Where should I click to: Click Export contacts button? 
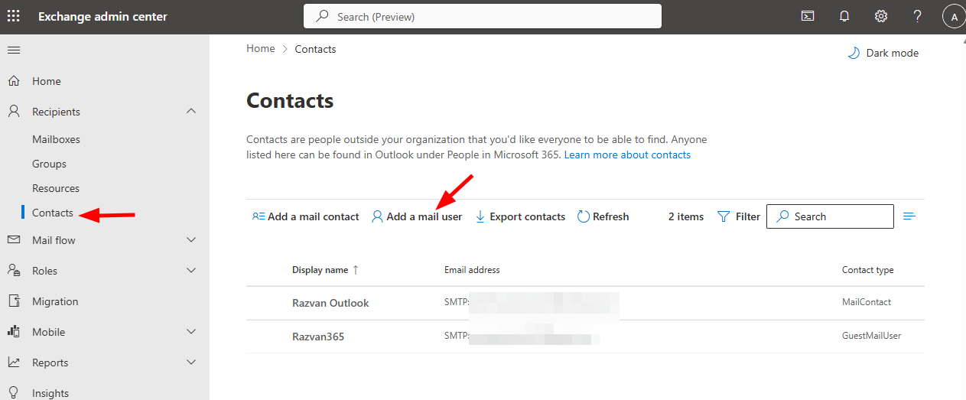click(520, 216)
